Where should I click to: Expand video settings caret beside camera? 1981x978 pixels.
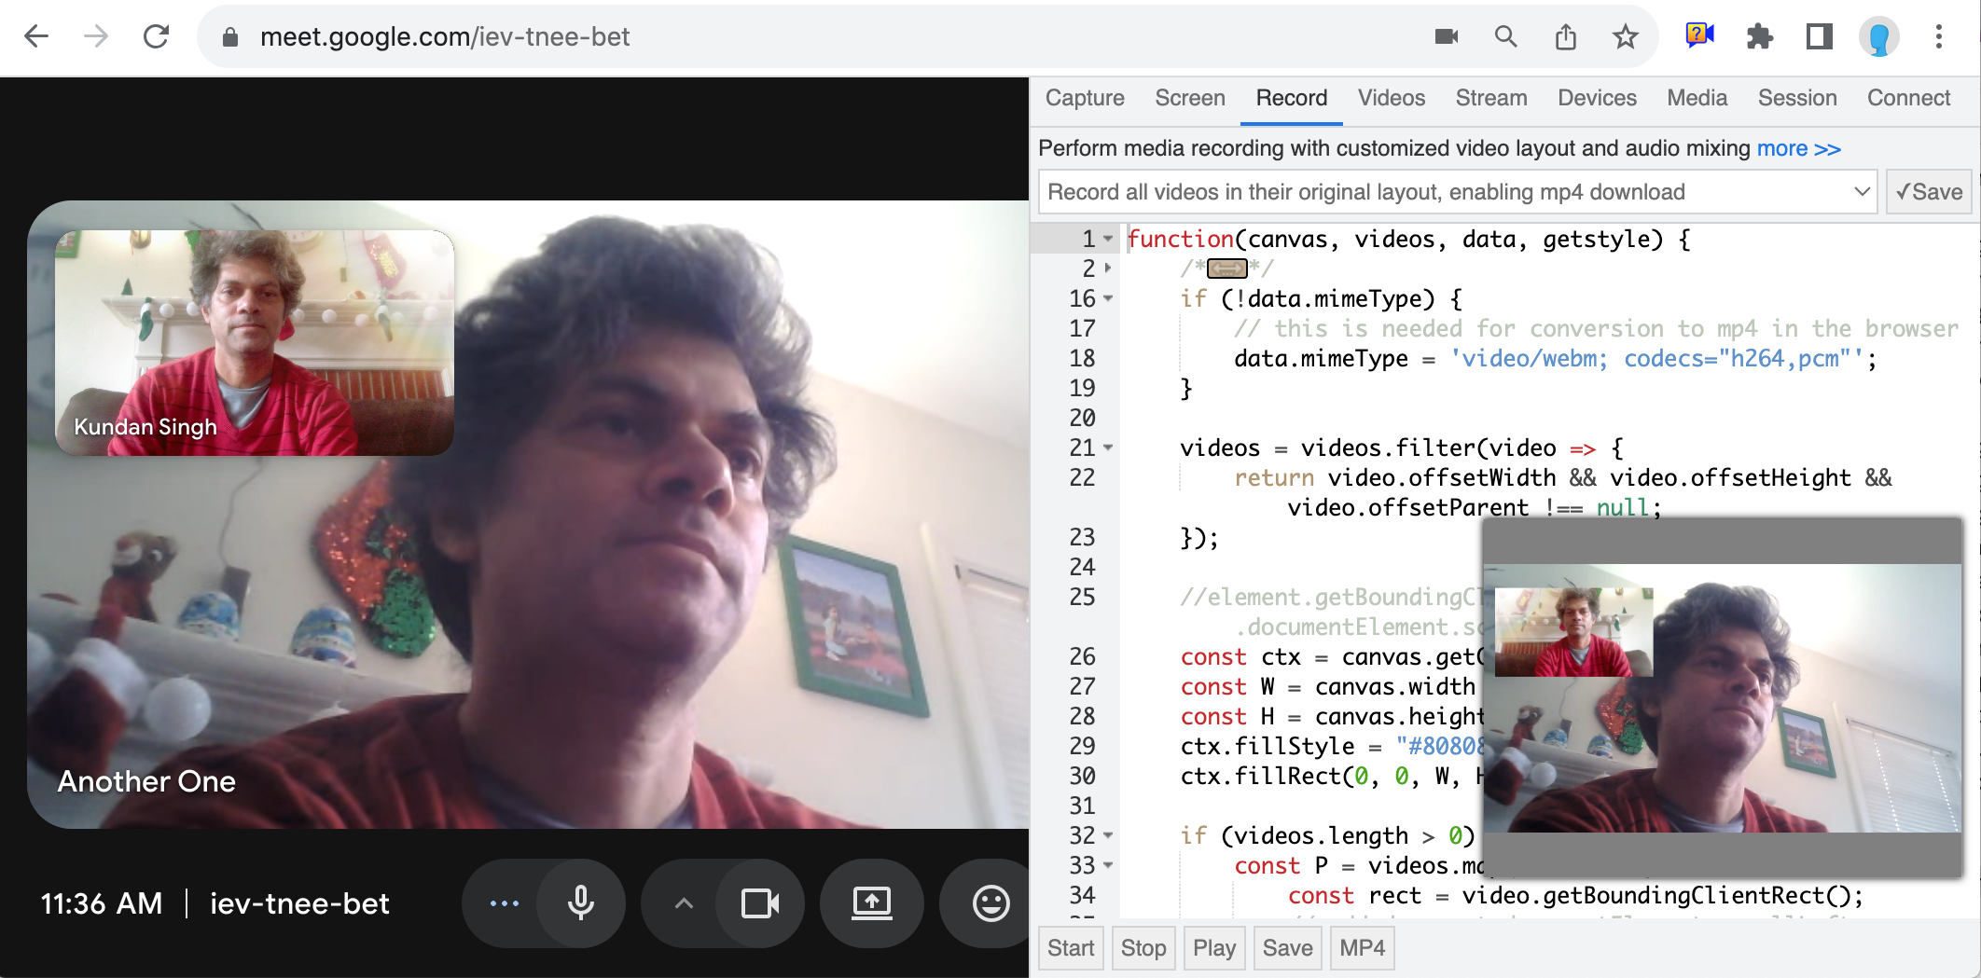click(684, 902)
